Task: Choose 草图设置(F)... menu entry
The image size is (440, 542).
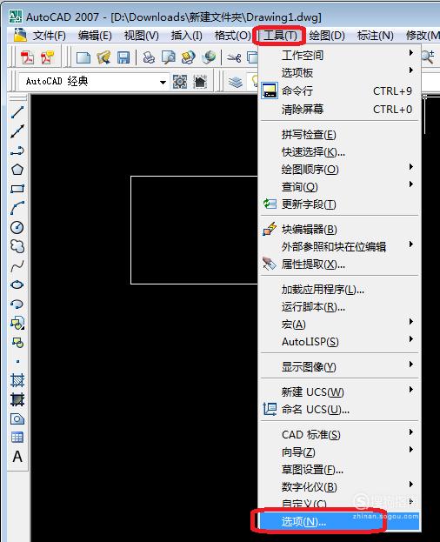Action: click(339, 469)
